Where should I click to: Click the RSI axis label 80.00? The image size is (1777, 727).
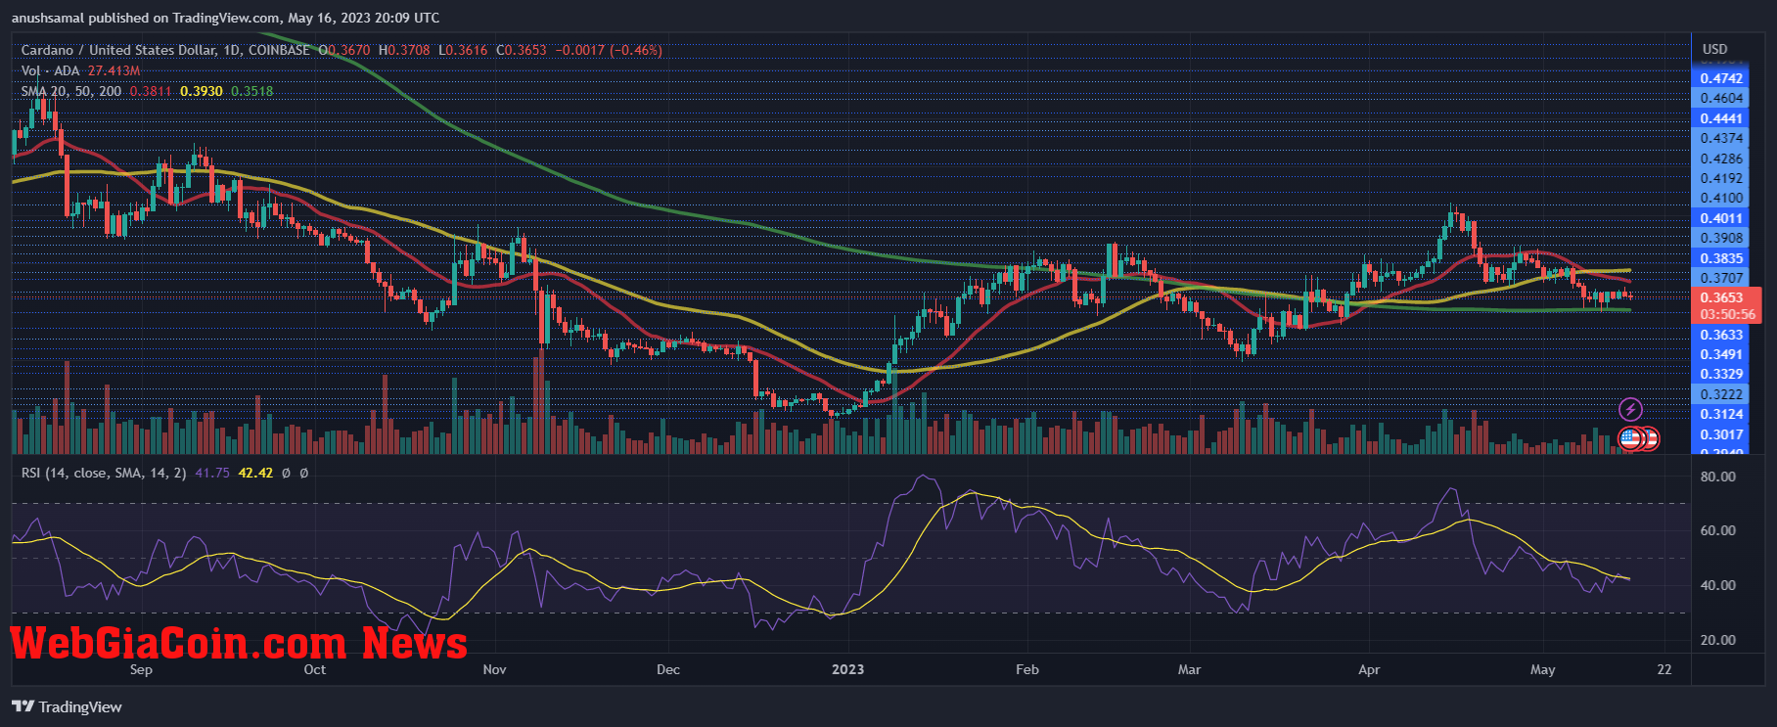click(1718, 477)
